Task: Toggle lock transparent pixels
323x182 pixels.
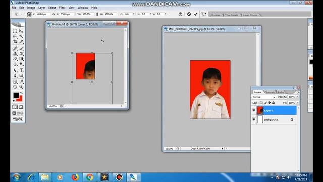Action: pos(261,103)
